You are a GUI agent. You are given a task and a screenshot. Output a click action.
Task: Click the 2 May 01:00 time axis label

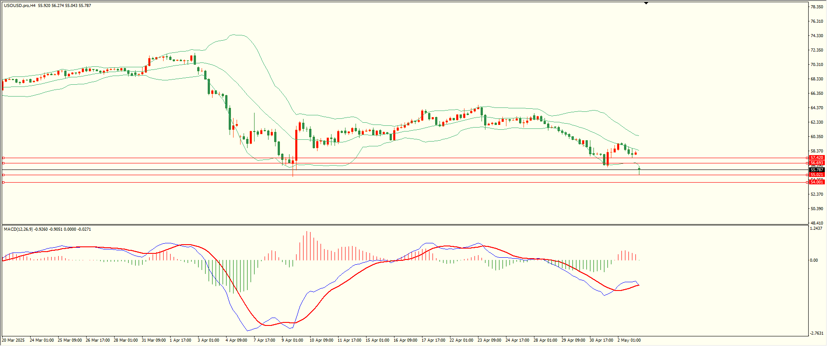pyautogui.click(x=629, y=340)
